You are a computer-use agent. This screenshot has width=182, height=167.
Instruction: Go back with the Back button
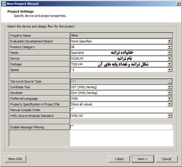tap(119, 159)
